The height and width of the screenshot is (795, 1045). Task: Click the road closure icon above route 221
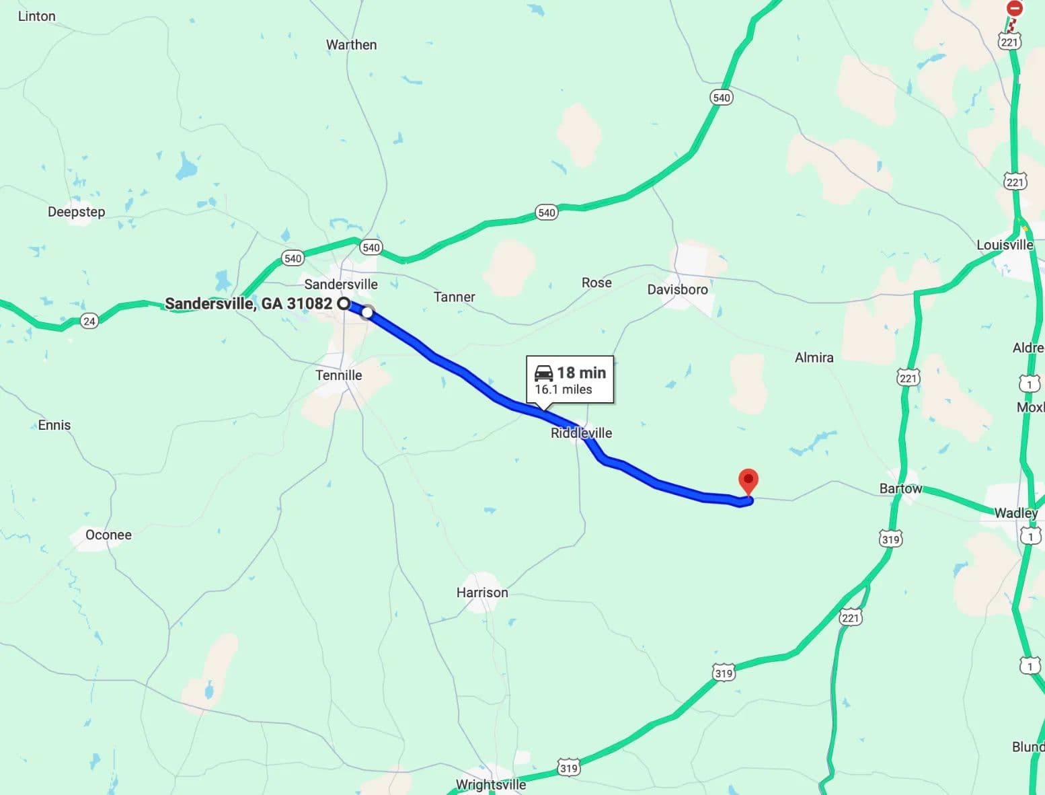[1015, 8]
